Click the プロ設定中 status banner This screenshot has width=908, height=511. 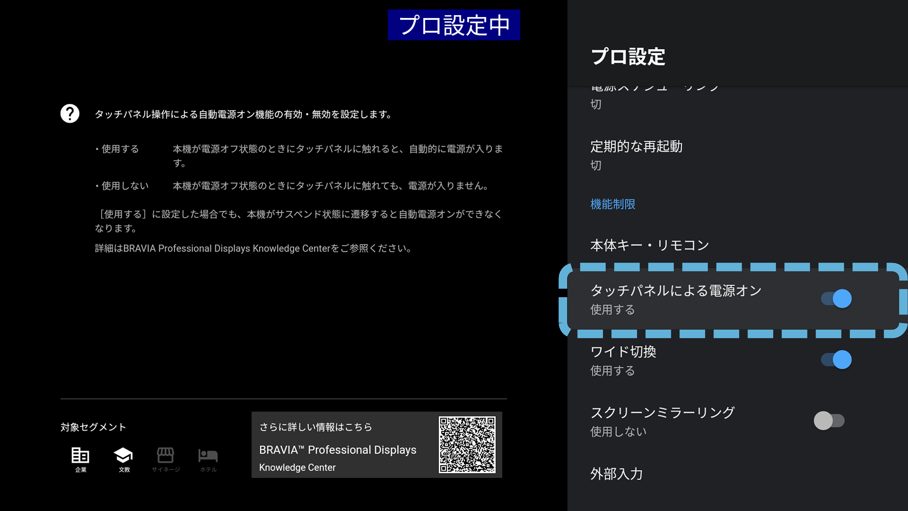pos(454,25)
